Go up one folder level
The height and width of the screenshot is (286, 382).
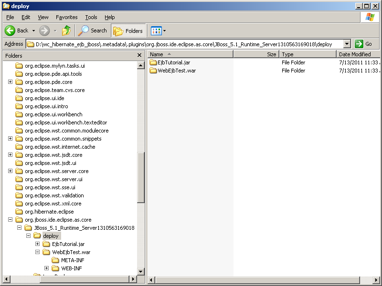[x=66, y=31]
